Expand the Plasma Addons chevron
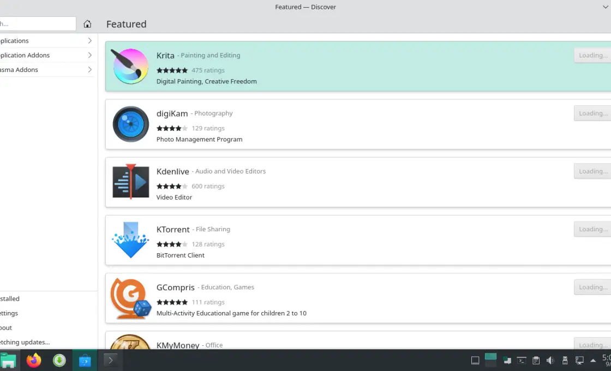 tap(89, 69)
